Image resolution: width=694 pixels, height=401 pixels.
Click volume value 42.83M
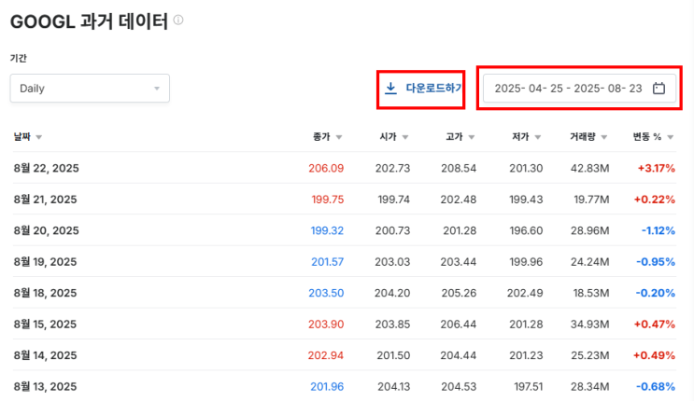(x=590, y=169)
